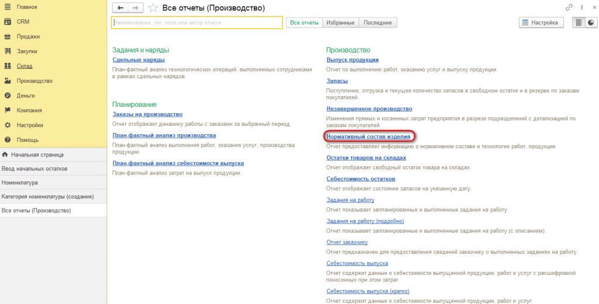Open Отчет заказчику report
Screen dimensions: 599x304
tap(347, 242)
